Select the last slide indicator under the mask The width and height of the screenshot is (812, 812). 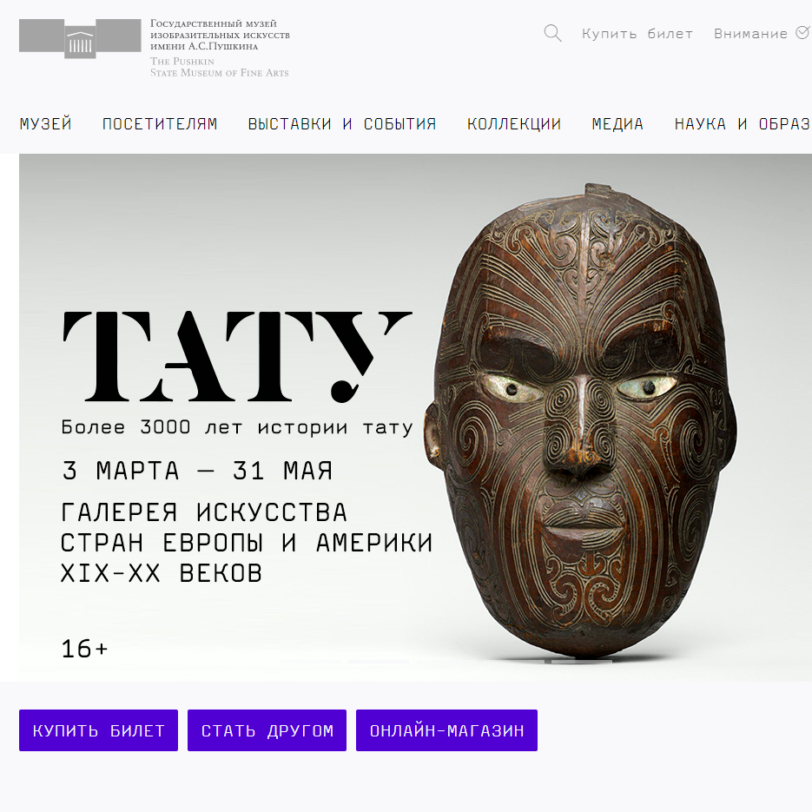582,661
